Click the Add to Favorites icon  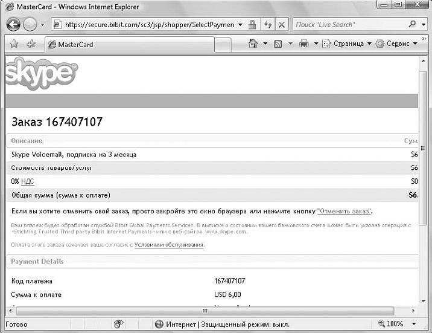[31, 44]
